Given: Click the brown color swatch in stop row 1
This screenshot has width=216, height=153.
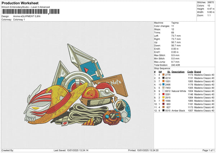Looking at the screenshot, I should (x=163, y=75).
